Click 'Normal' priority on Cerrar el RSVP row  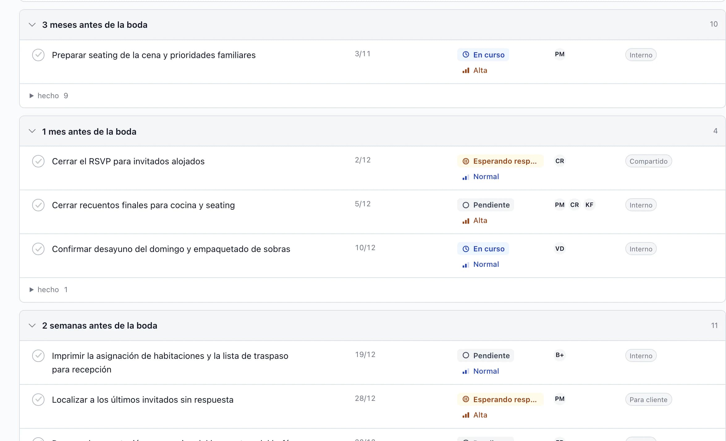(481, 177)
